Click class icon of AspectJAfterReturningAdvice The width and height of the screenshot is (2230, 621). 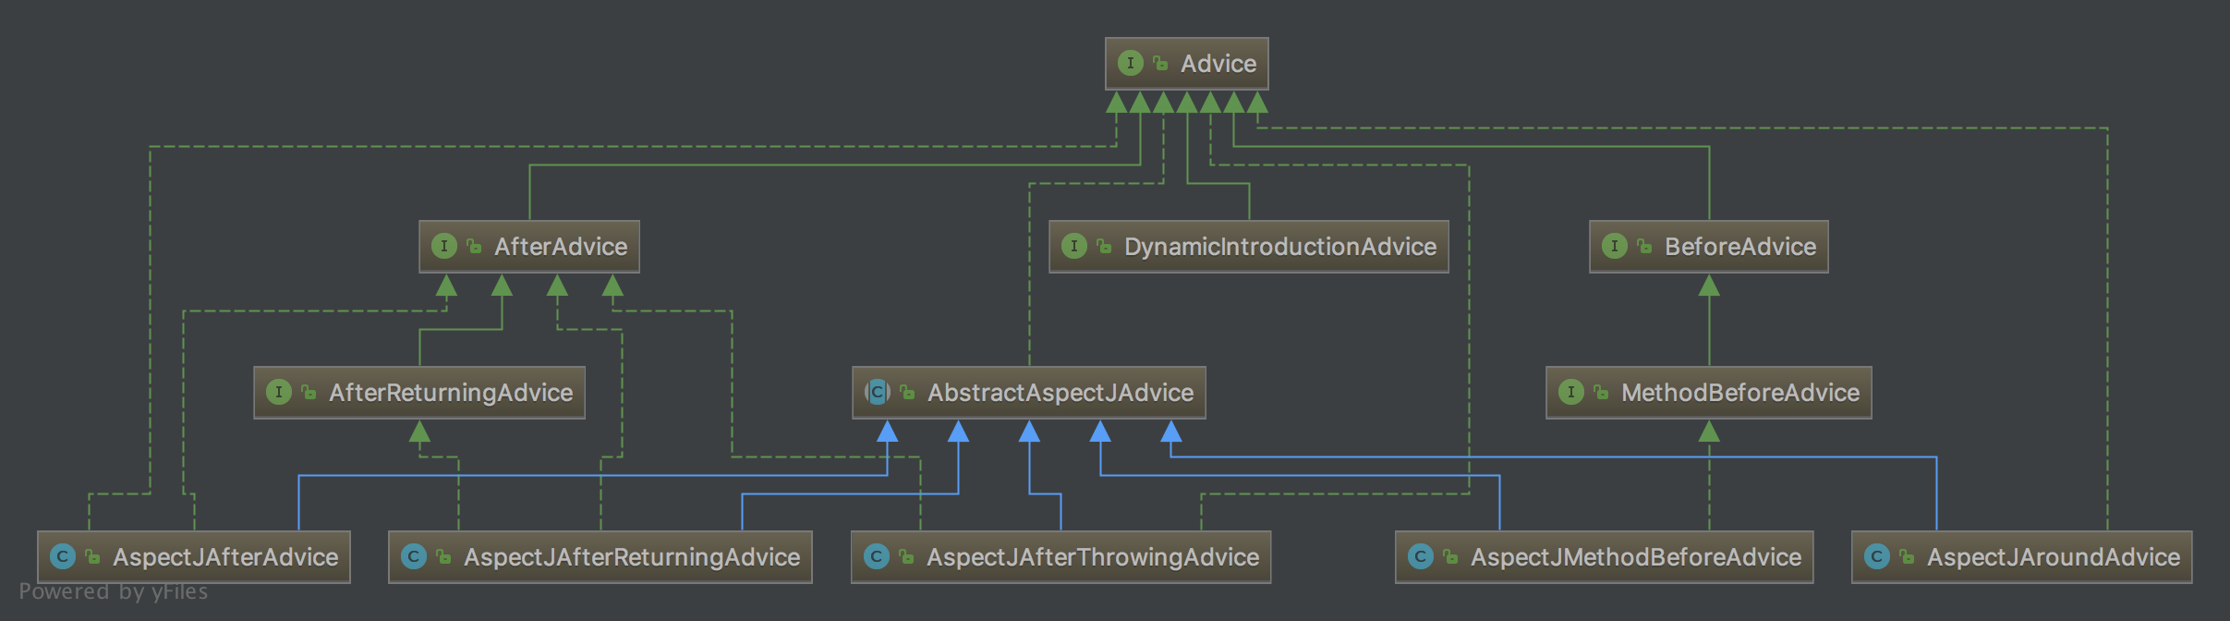[x=414, y=556]
